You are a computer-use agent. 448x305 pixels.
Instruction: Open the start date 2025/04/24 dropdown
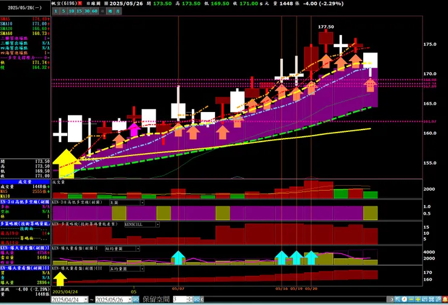click(x=86, y=300)
